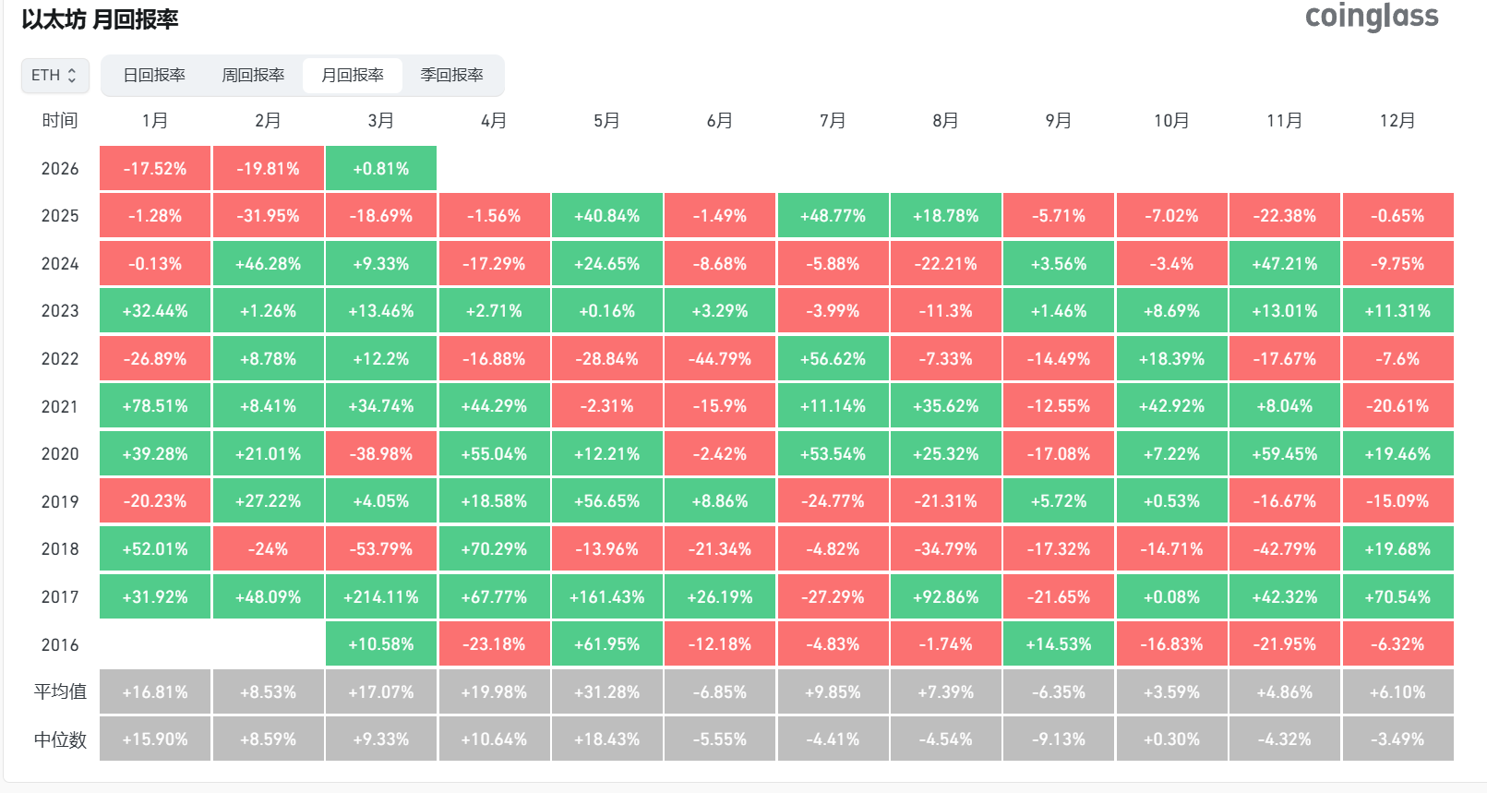Viewport: 1487px width, 793px height.
Task: Click the 以太坊 月回报率 title
Action: pos(100,19)
